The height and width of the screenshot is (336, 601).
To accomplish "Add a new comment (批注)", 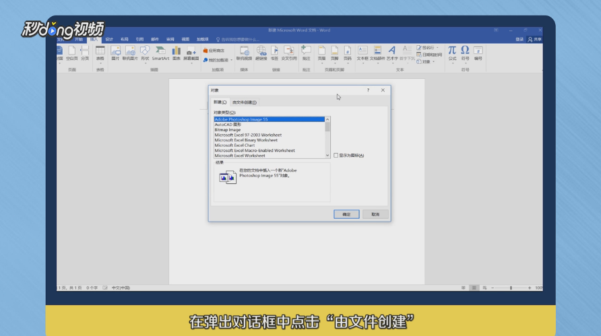I will (x=307, y=53).
